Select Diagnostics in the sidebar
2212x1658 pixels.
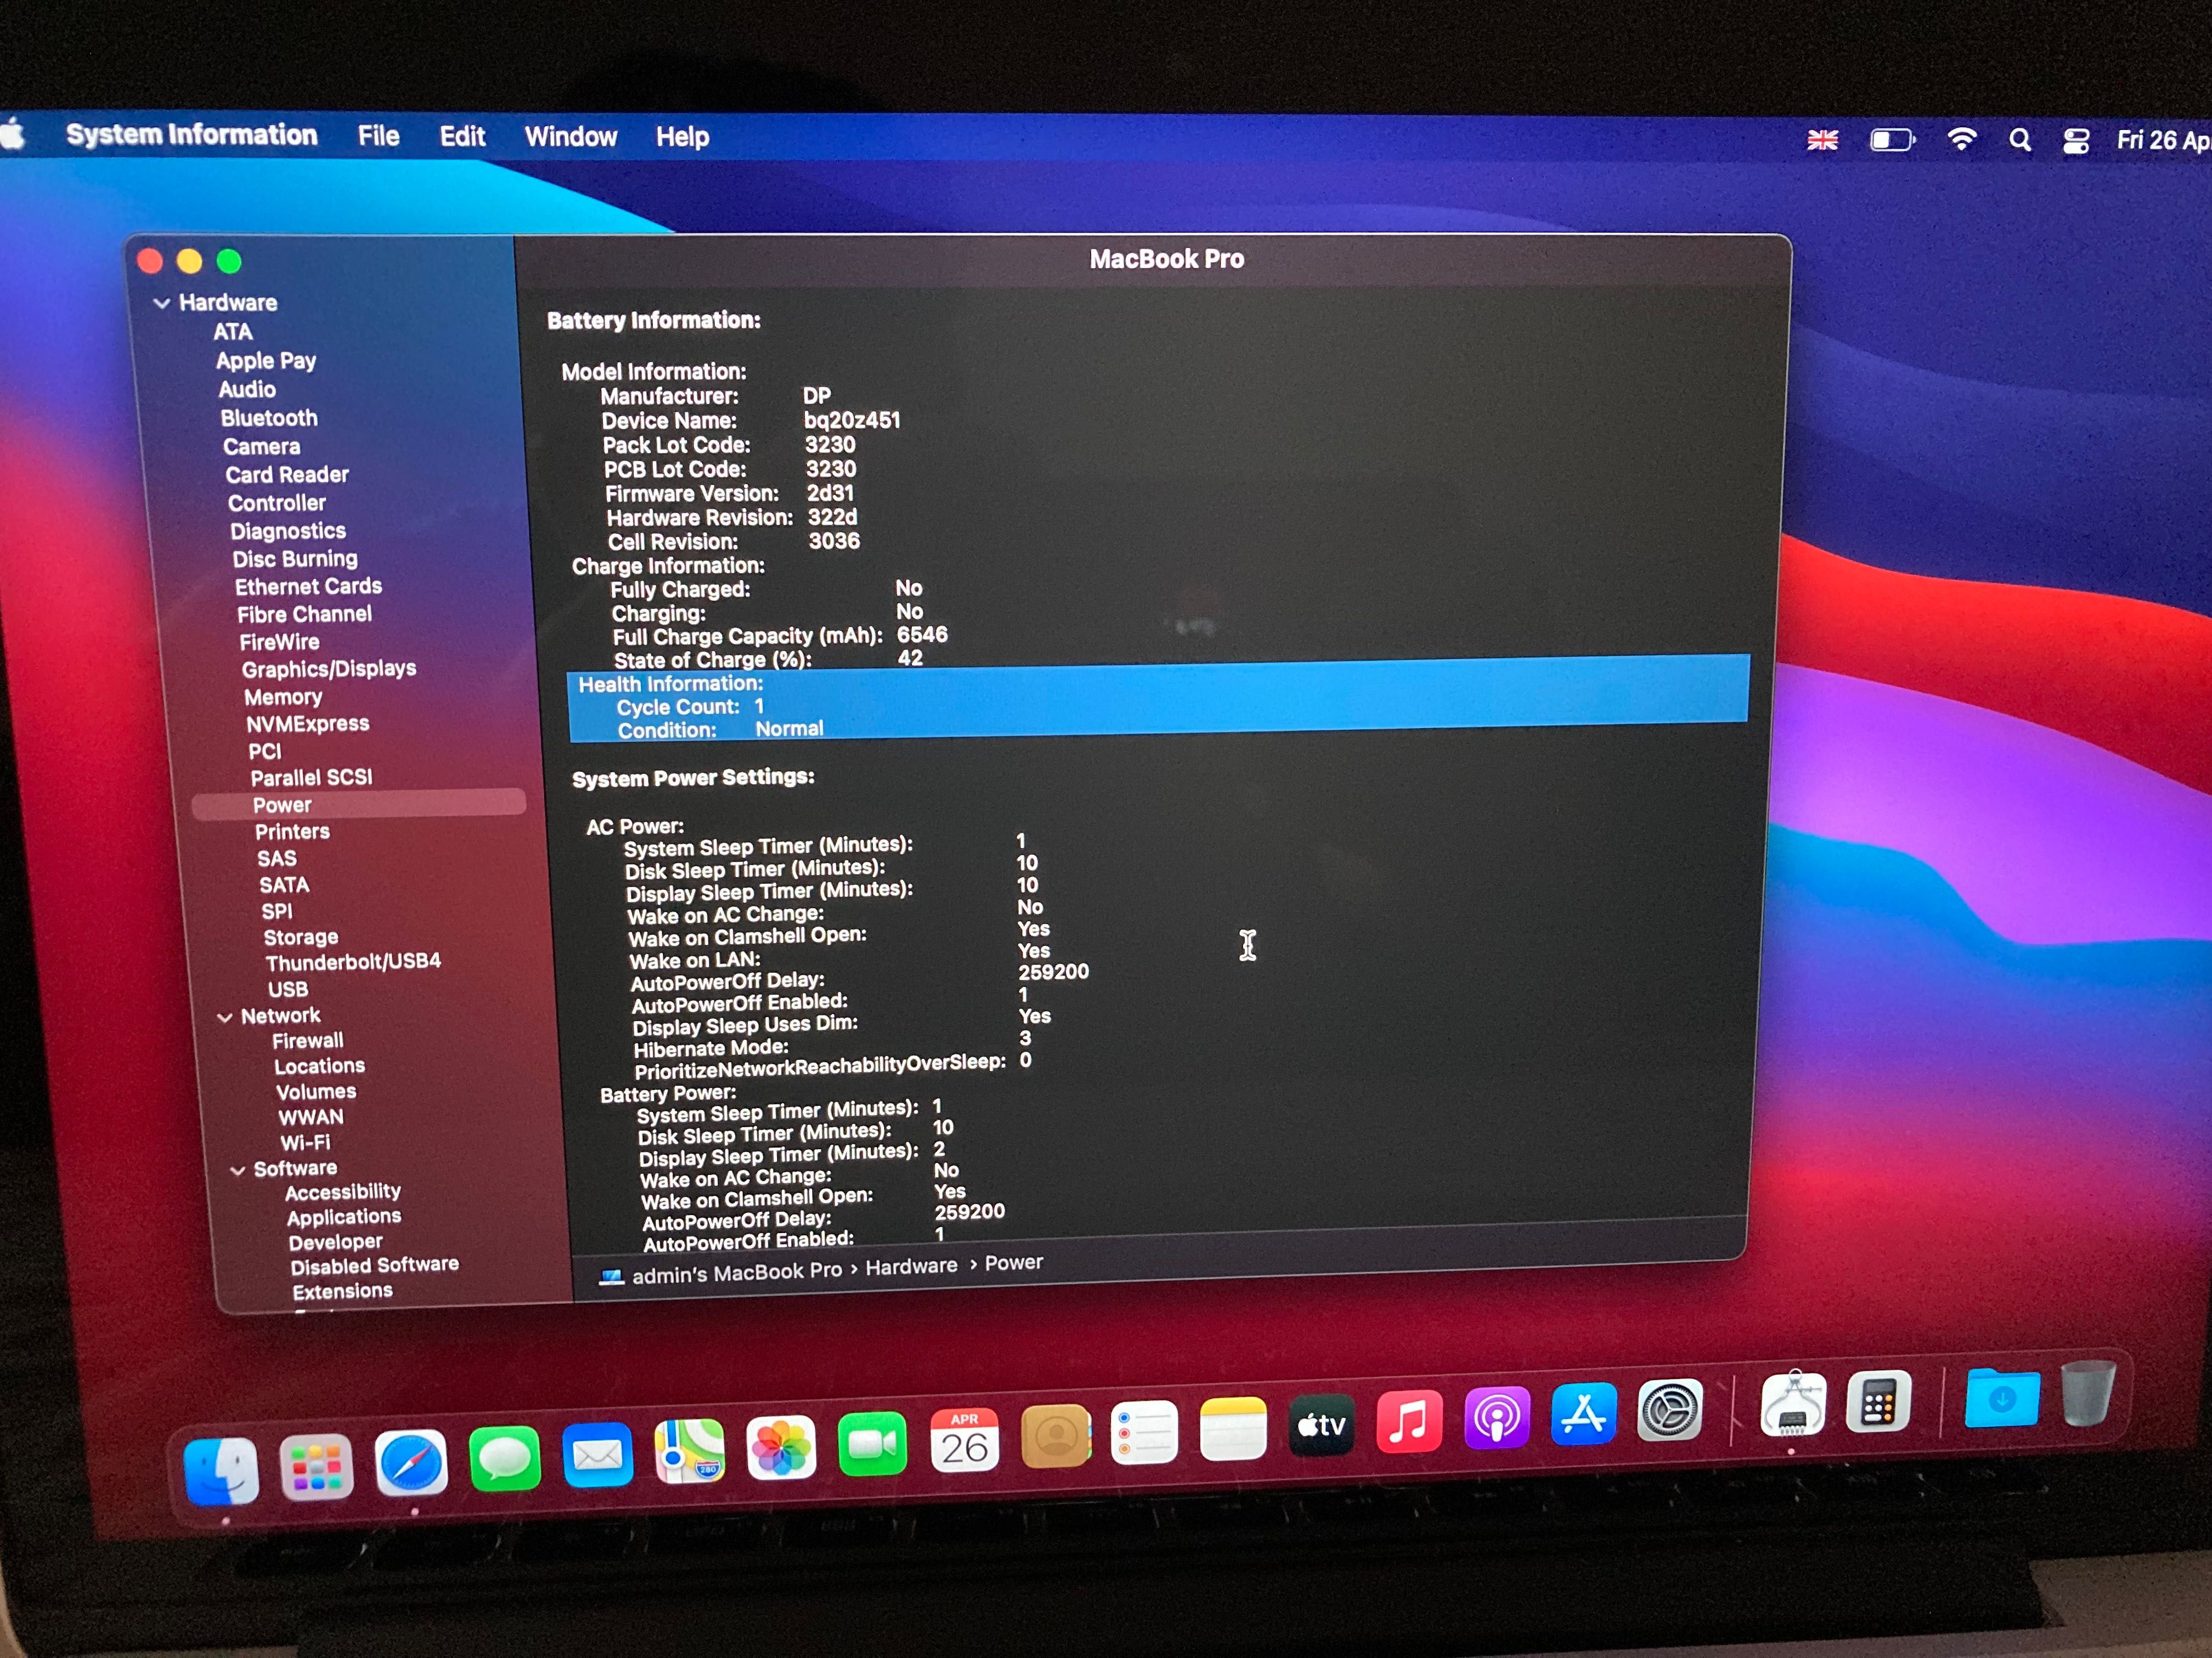coord(288,532)
